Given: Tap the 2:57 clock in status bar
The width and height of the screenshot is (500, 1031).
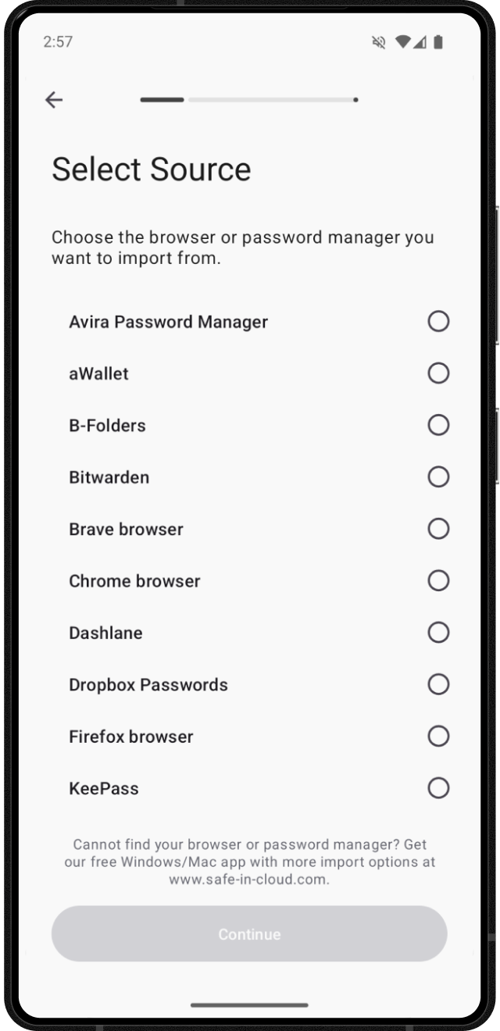Looking at the screenshot, I should pos(58,42).
